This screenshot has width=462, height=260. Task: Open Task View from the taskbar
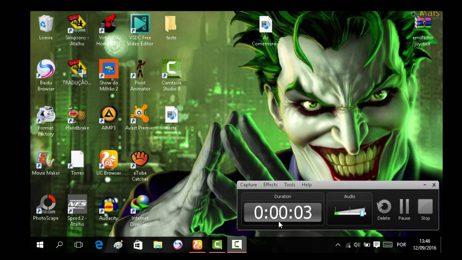coord(78,245)
